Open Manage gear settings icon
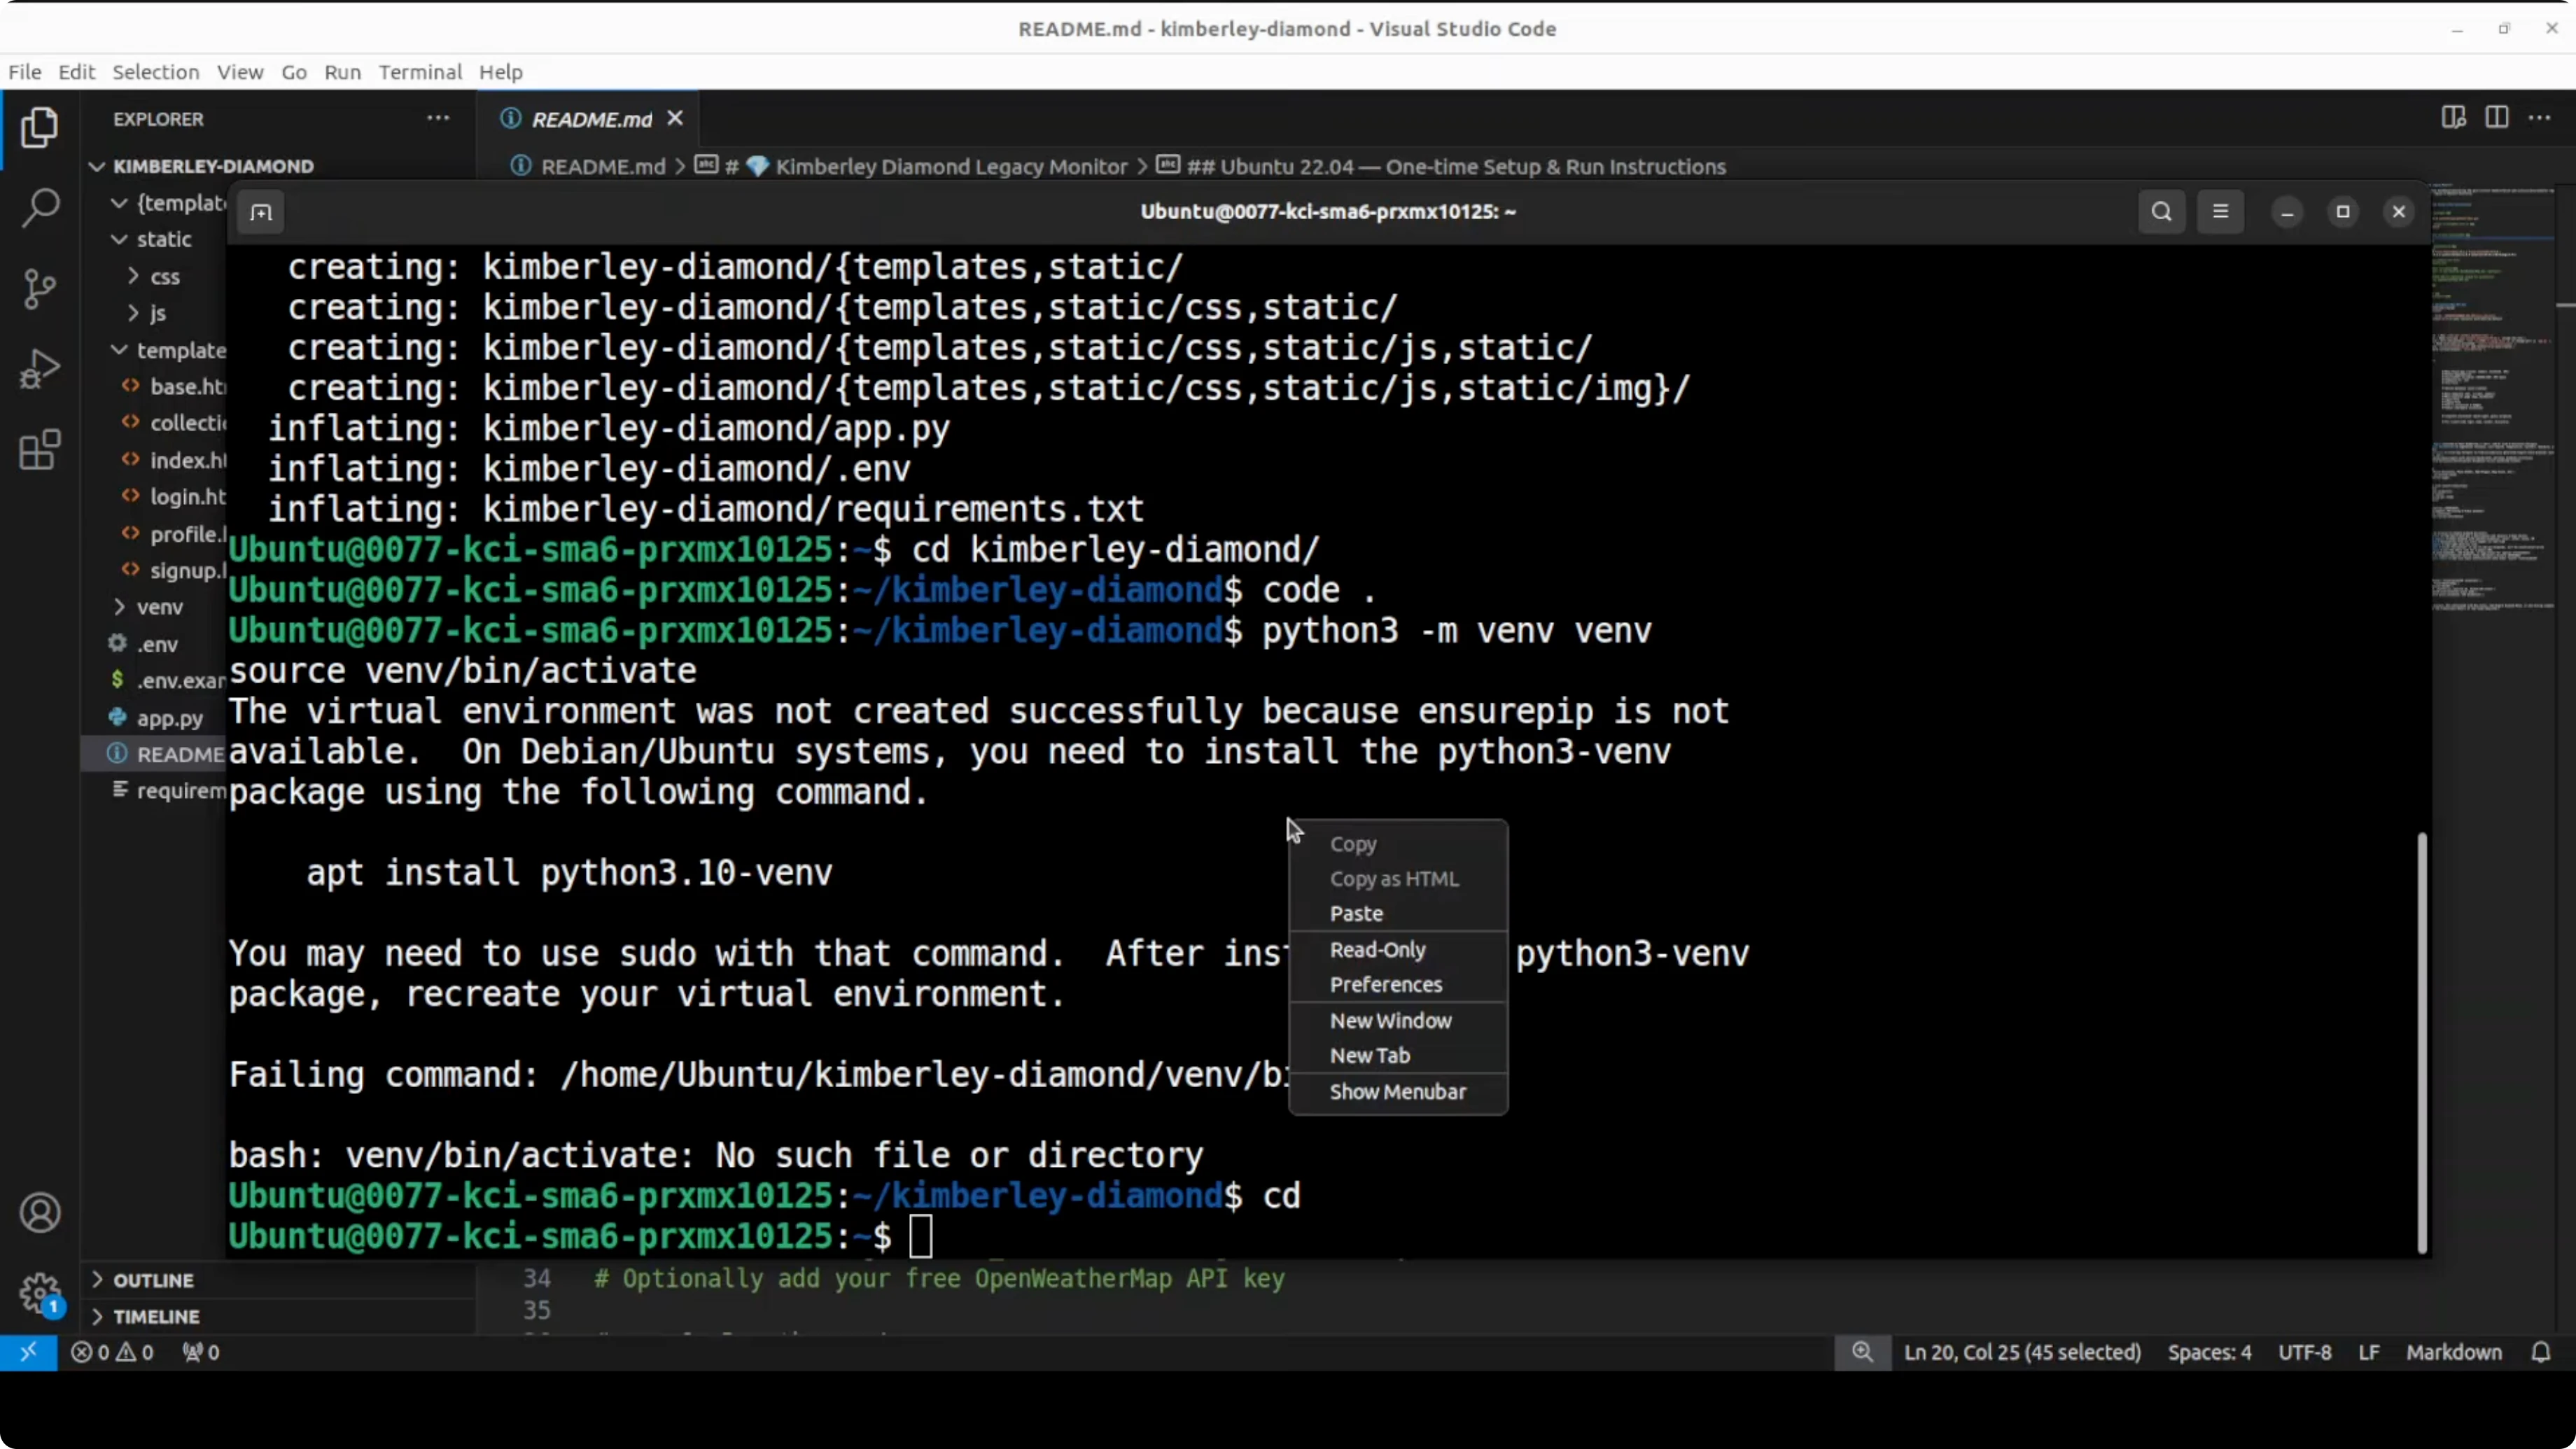This screenshot has height=1449, width=2576. (40, 1293)
